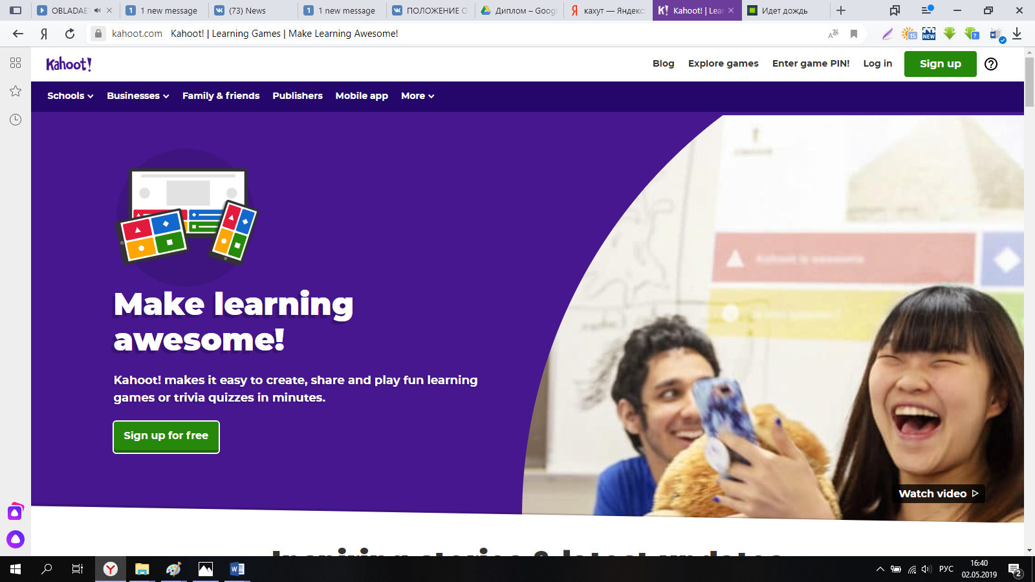Switch to the ПОЛОЖЕНИЕ tab
This screenshot has width=1035, height=582.
pyautogui.click(x=430, y=10)
